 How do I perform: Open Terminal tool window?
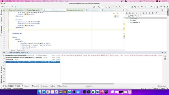[x=35, y=86]
